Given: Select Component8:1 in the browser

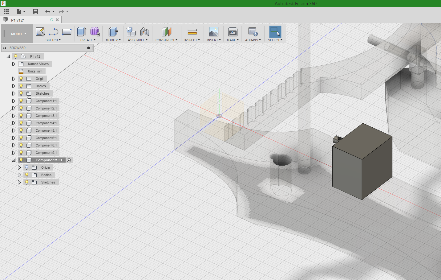Looking at the screenshot, I should [x=46, y=145].
